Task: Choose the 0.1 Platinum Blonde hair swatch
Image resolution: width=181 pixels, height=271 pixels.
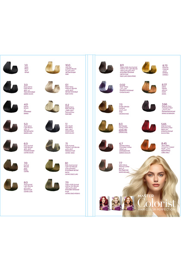Action: (53, 87)
